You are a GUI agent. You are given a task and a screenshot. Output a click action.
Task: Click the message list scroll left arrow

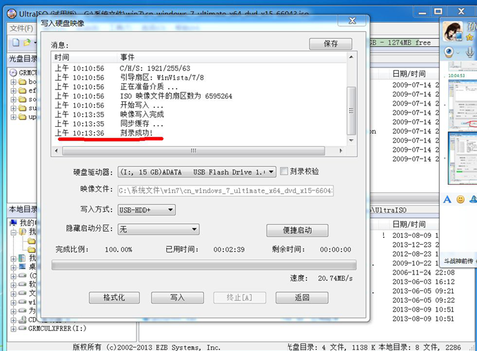[x=57, y=151]
